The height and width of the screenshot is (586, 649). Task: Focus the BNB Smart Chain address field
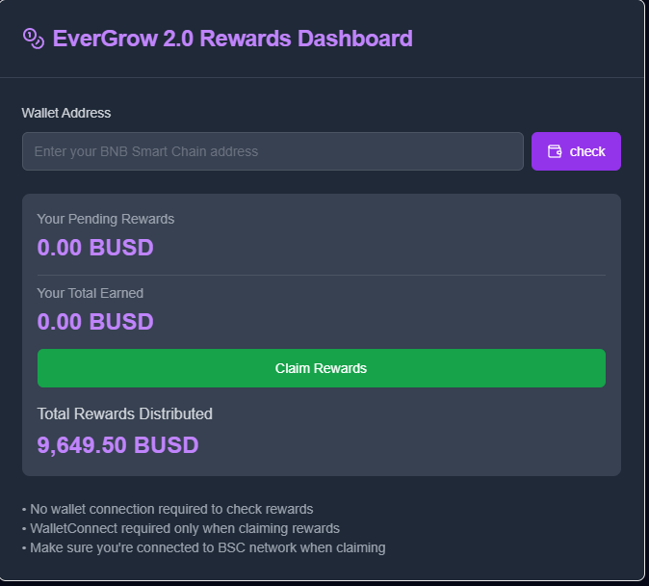click(x=273, y=151)
